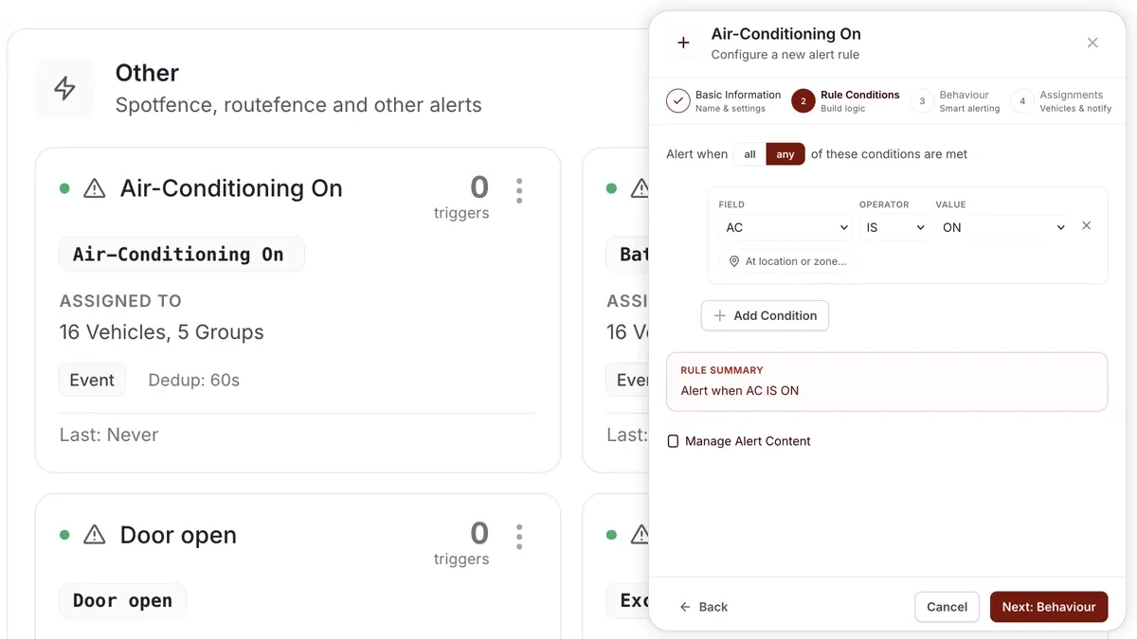Image resolution: width=1137 pixels, height=639 pixels.
Task: Remove the AC IS ON condition row
Action: (1087, 225)
